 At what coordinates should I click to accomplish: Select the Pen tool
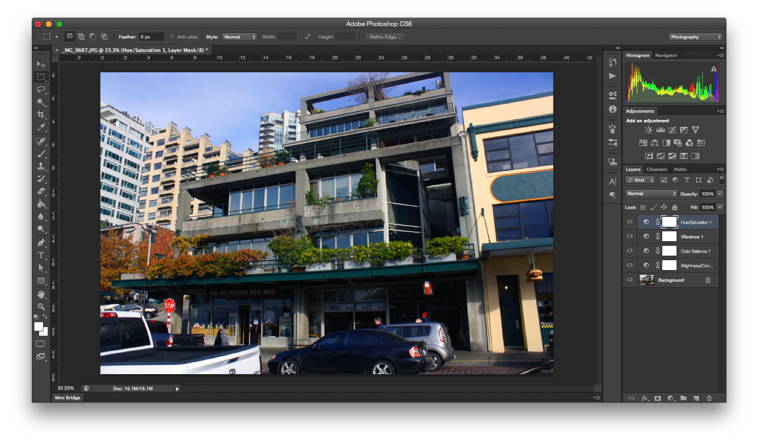[41, 242]
